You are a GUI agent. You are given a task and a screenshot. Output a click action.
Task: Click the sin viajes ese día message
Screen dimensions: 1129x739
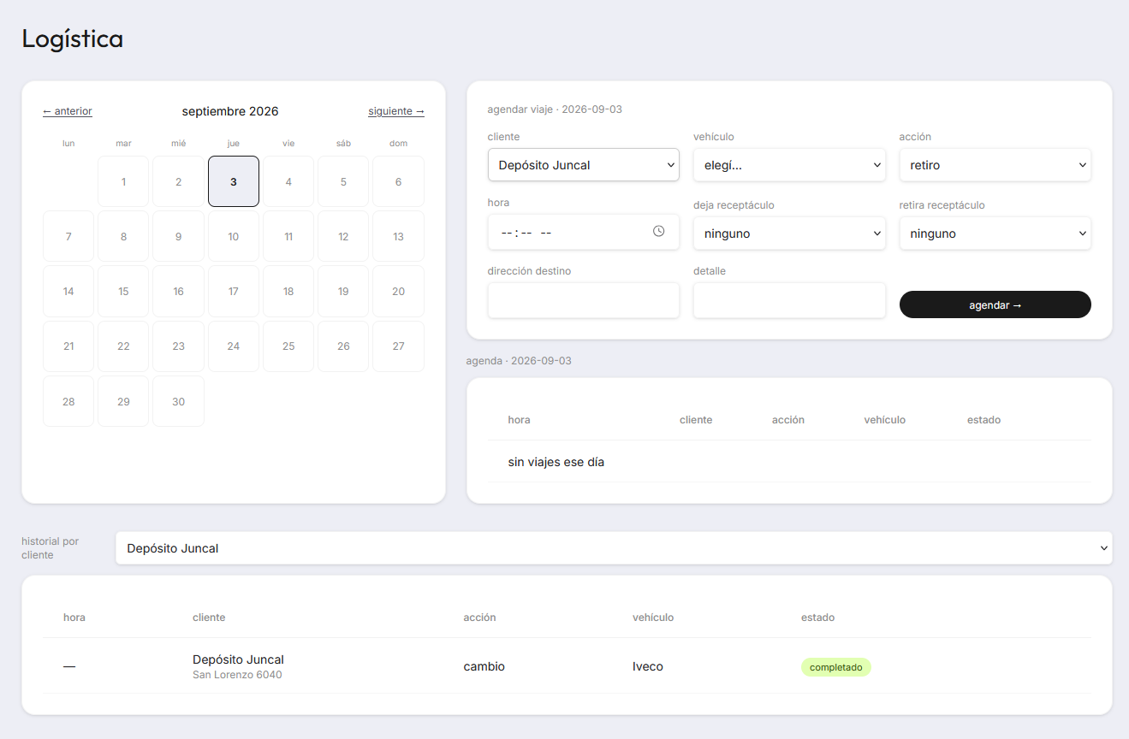pyautogui.click(x=556, y=462)
